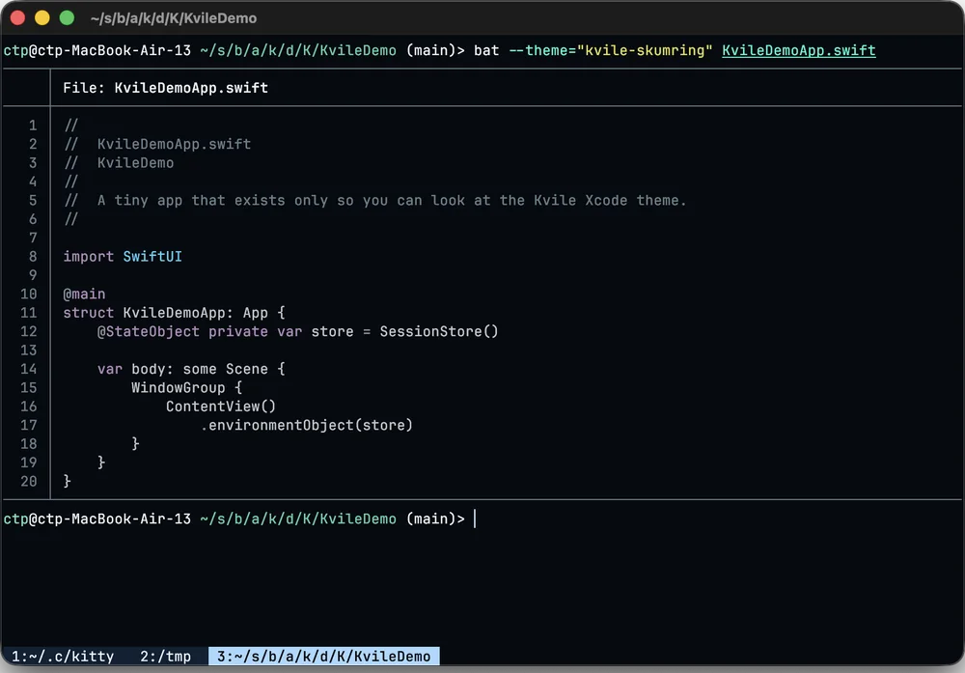Click the red close window button
Screen dimensions: 965x673
[17, 17]
